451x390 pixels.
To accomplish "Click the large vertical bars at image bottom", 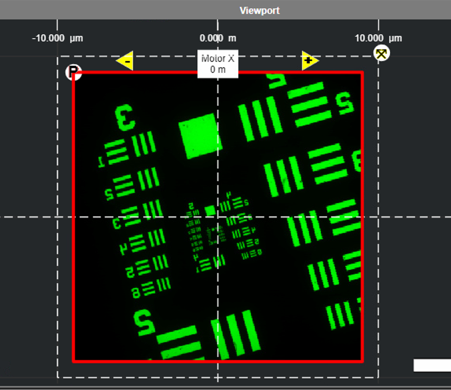I will (236, 334).
